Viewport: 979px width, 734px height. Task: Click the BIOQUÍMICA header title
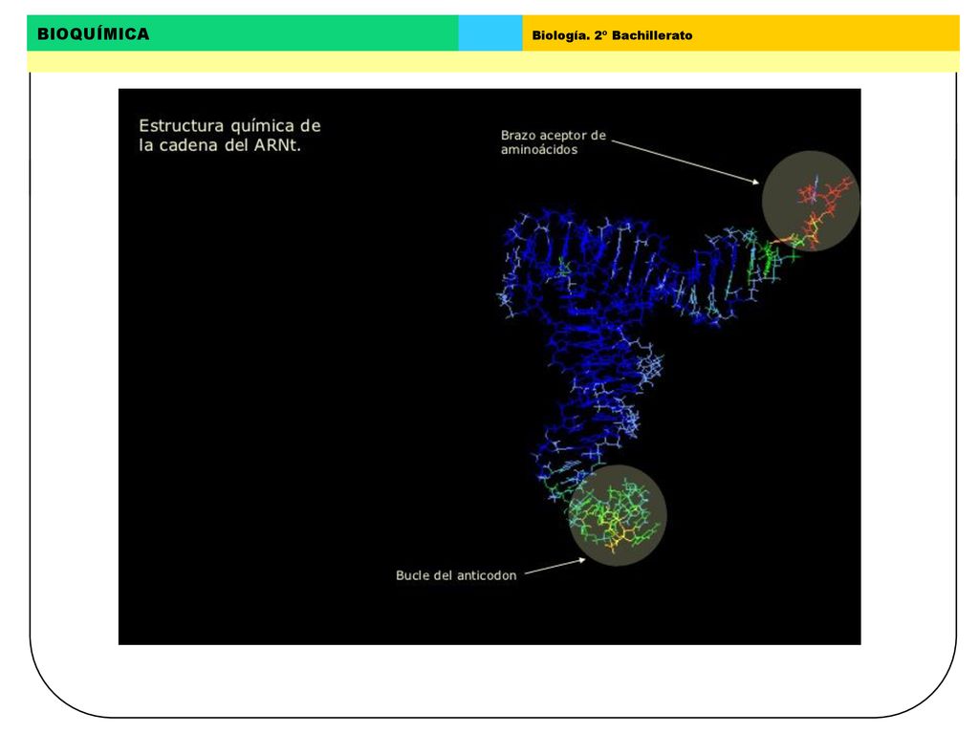(x=93, y=33)
